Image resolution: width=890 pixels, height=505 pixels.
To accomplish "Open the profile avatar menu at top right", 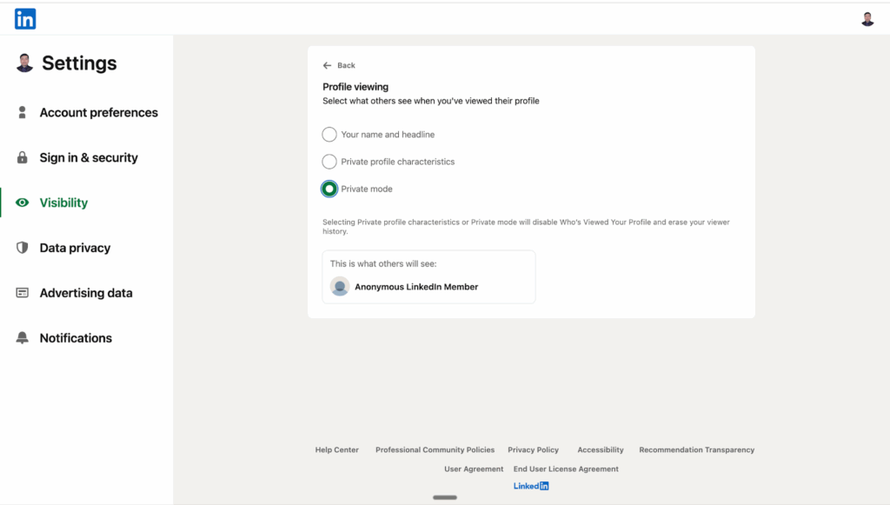I will 867,19.
